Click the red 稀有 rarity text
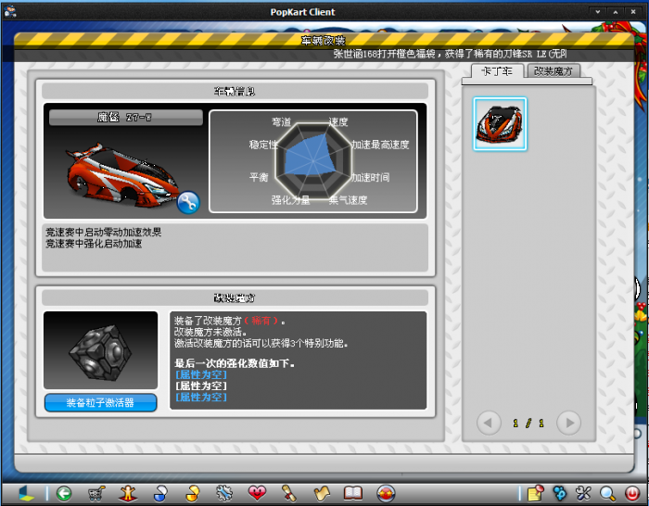Screen dimensions: 649x506 261,321
